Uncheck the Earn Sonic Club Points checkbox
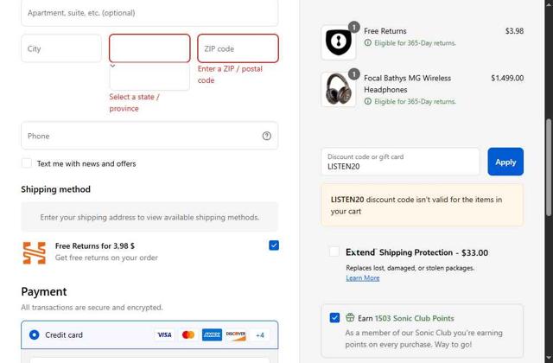 [x=334, y=317]
